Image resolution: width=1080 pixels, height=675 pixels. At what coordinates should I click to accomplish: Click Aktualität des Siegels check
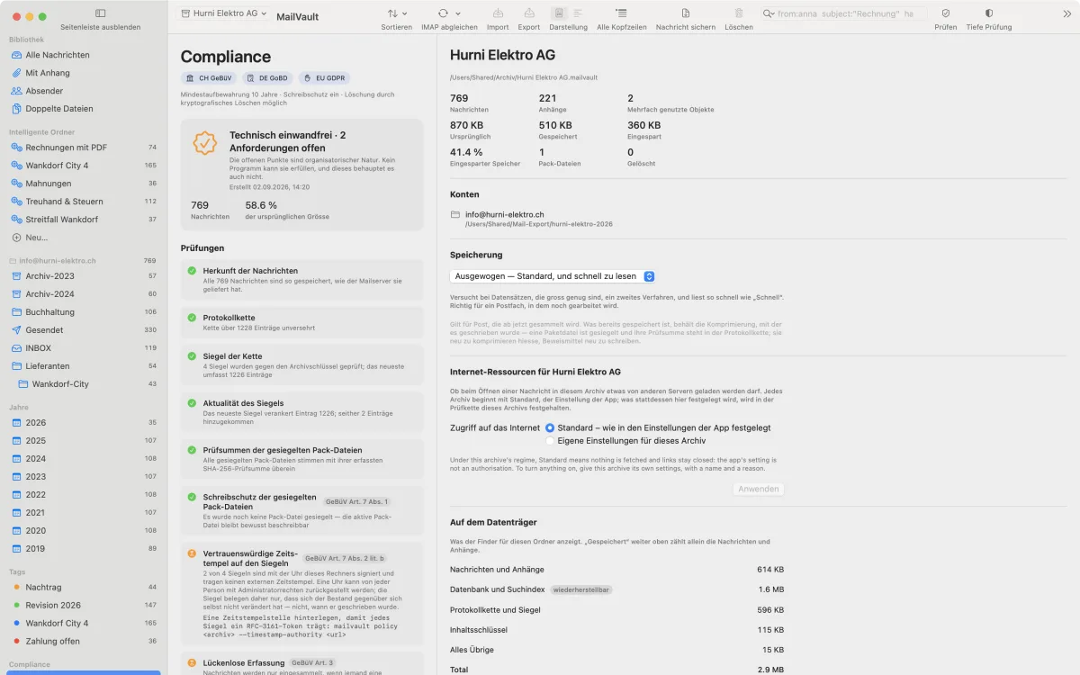[x=301, y=412]
